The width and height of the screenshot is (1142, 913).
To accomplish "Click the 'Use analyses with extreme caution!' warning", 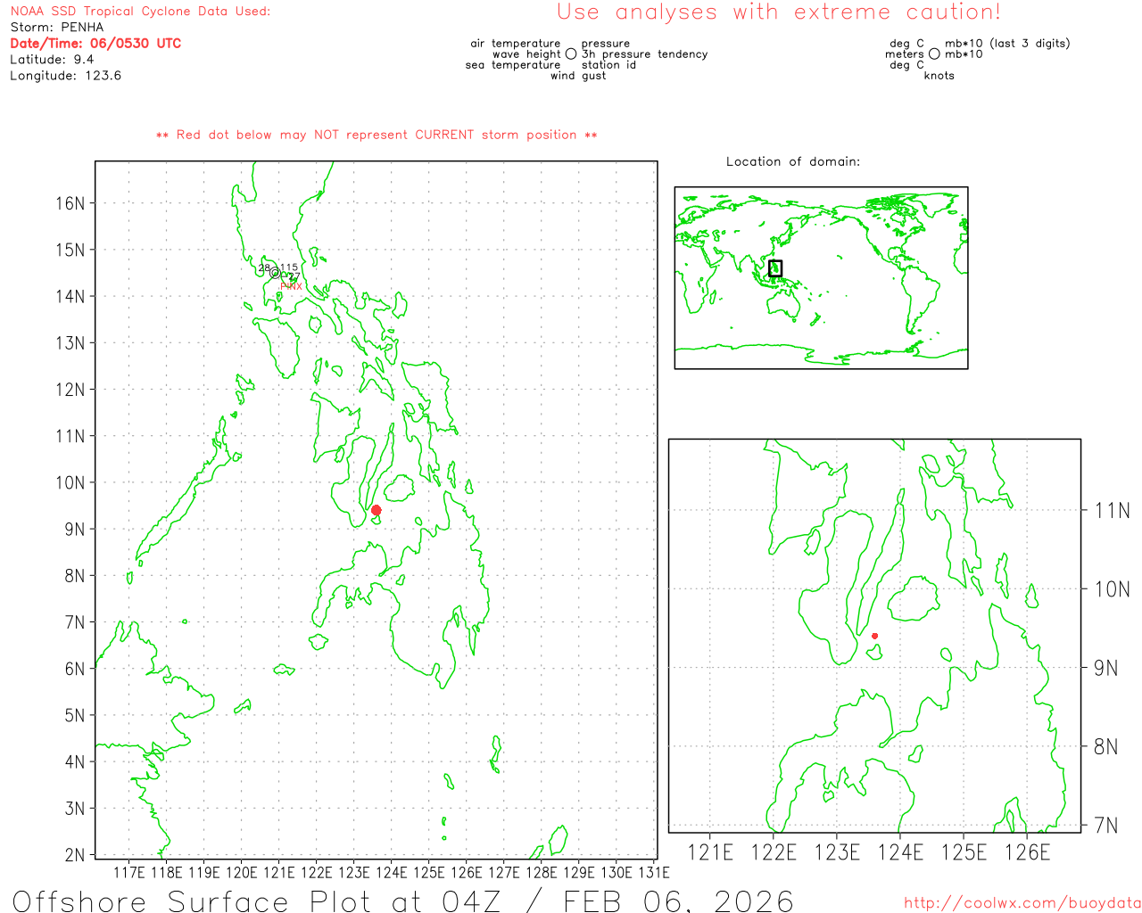I will click(x=779, y=12).
